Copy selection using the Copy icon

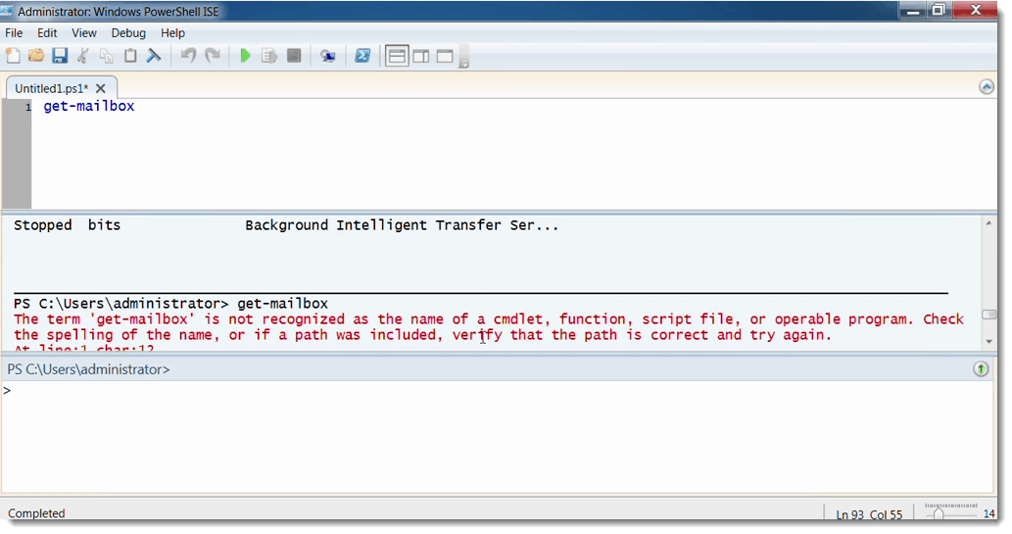(107, 56)
